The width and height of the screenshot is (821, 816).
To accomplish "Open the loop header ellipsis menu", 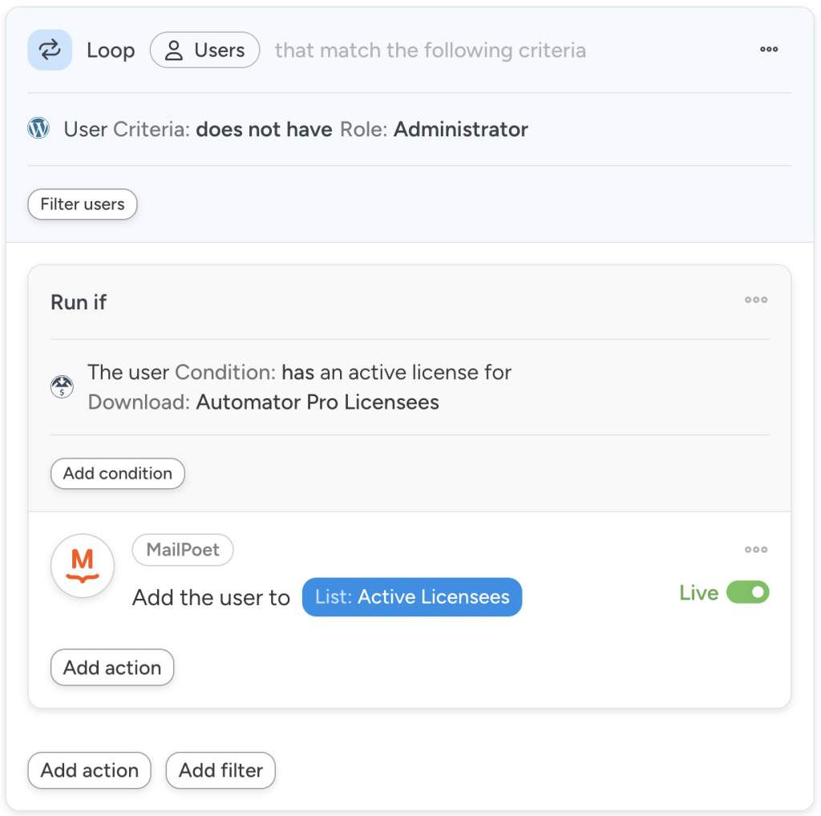I will (x=769, y=50).
